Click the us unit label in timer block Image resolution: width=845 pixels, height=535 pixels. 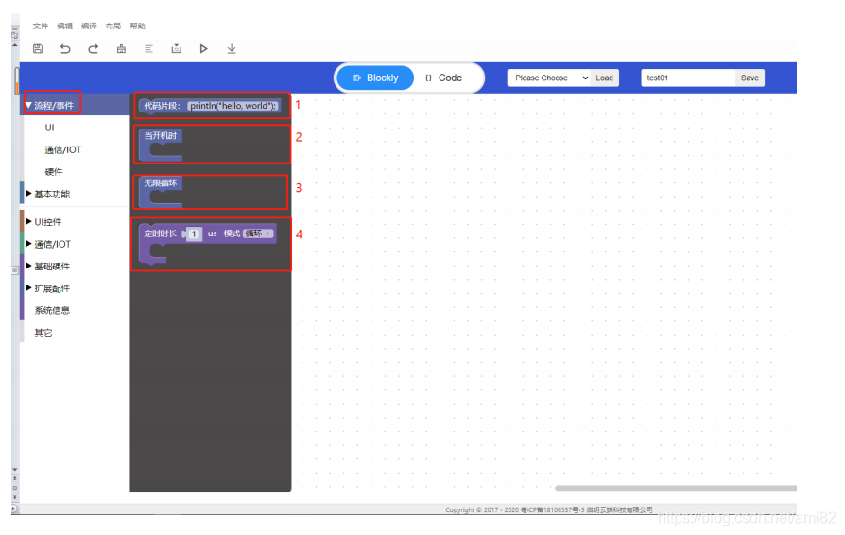(x=213, y=233)
